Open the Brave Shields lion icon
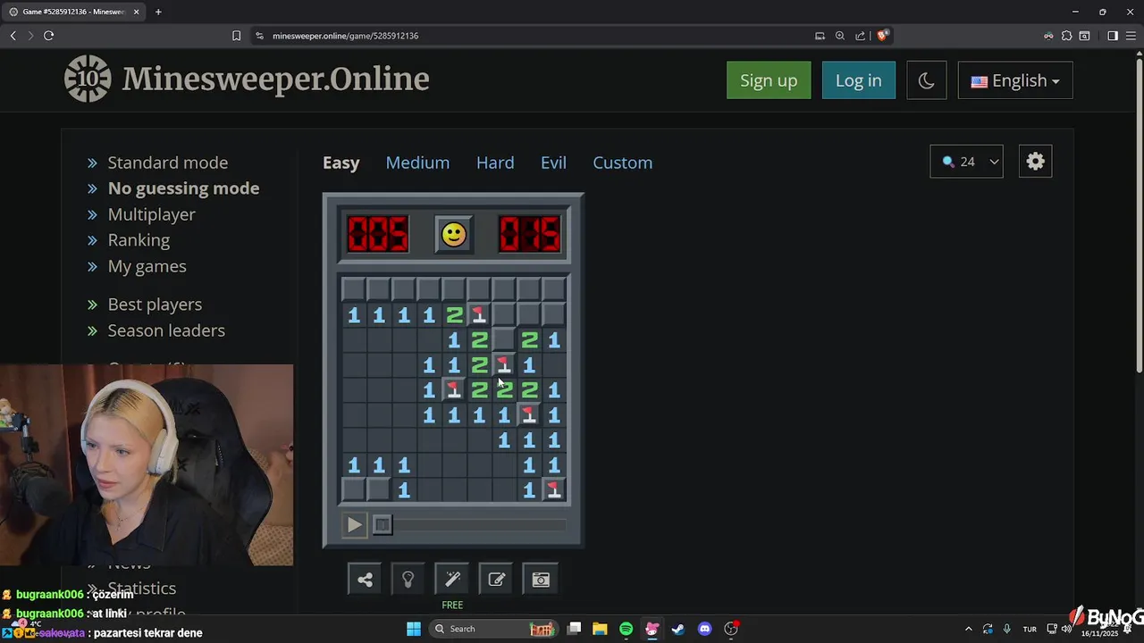The width and height of the screenshot is (1144, 643). click(882, 36)
